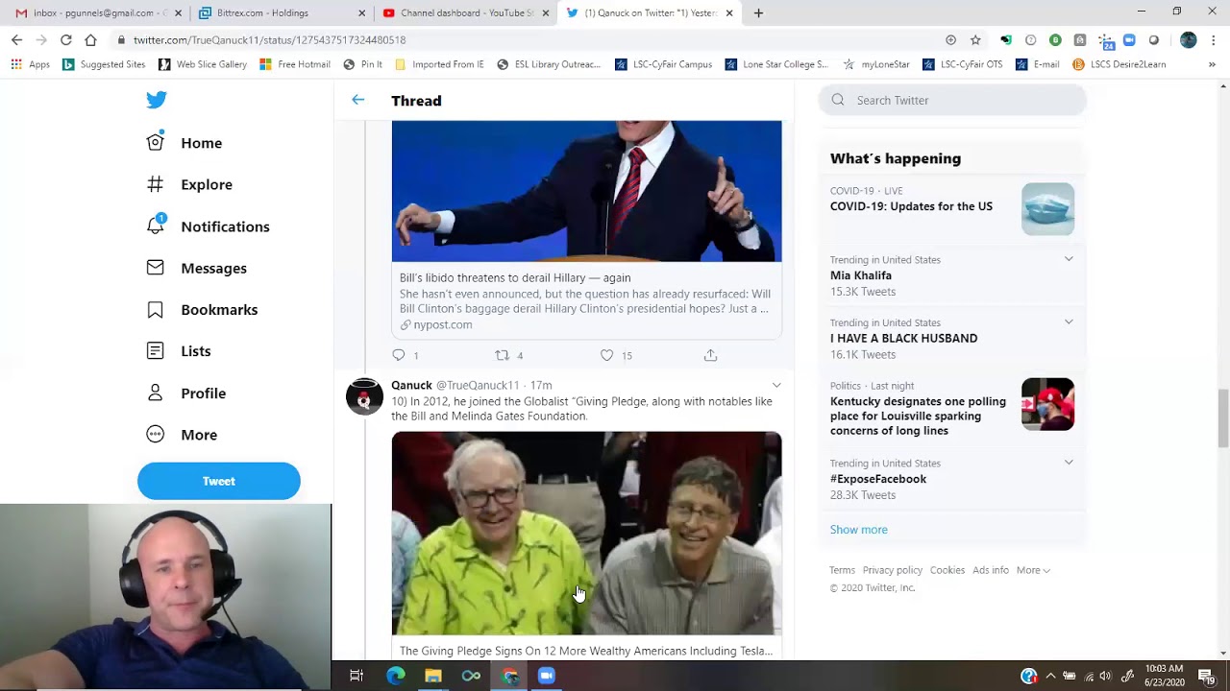Like the tweet with 15 likes
The image size is (1230, 691).
(606, 355)
